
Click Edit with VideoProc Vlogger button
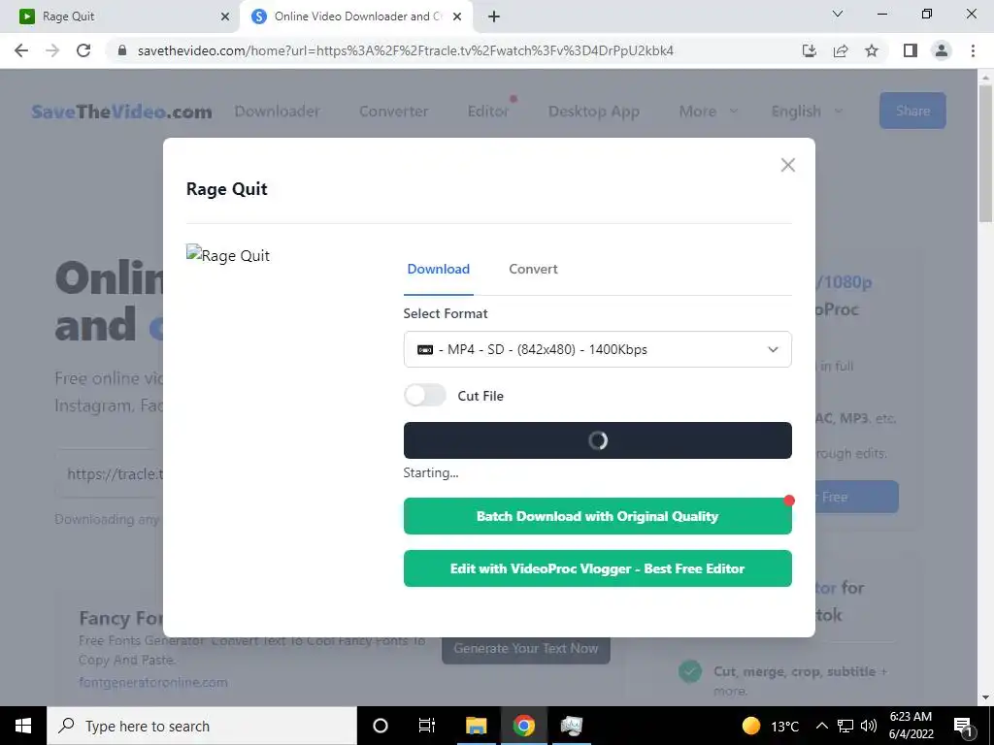pos(597,568)
